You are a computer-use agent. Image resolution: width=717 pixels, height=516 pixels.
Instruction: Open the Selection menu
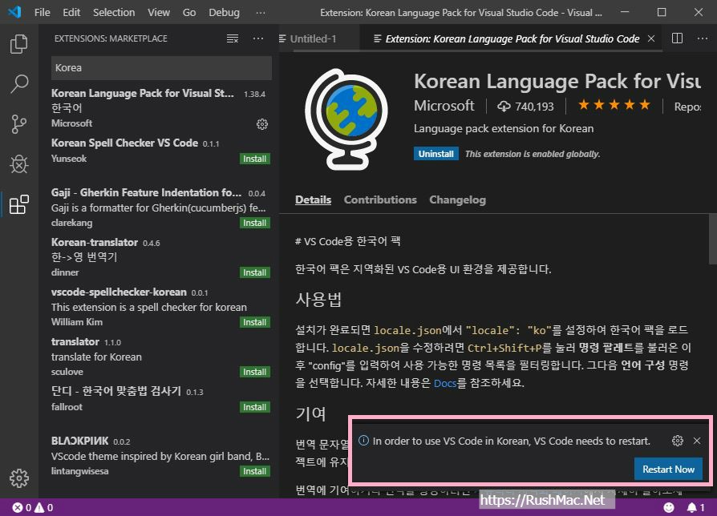point(114,12)
